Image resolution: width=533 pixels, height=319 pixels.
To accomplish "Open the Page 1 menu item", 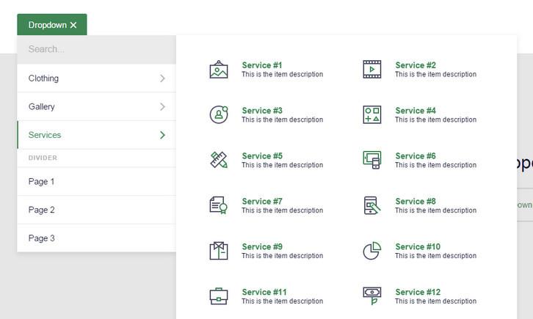I will point(96,182).
